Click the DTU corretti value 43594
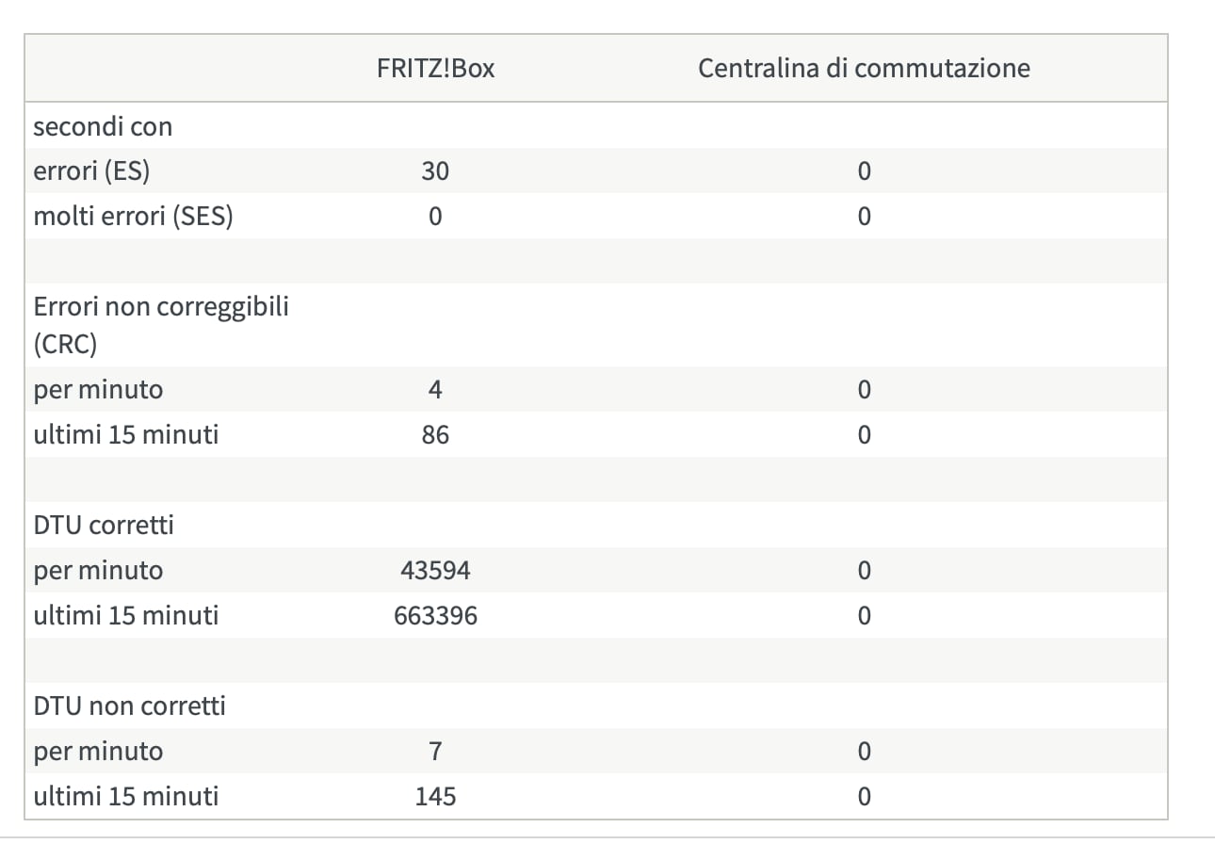Viewport: 1215px width, 844px height. (435, 571)
